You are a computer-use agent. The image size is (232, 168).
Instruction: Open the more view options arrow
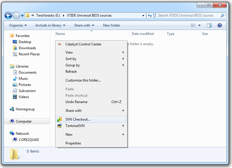coord(199,25)
